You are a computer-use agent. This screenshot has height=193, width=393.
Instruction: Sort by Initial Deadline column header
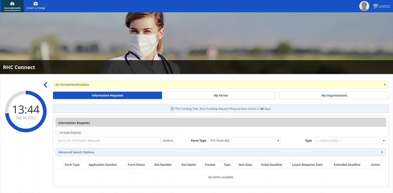coord(271,165)
